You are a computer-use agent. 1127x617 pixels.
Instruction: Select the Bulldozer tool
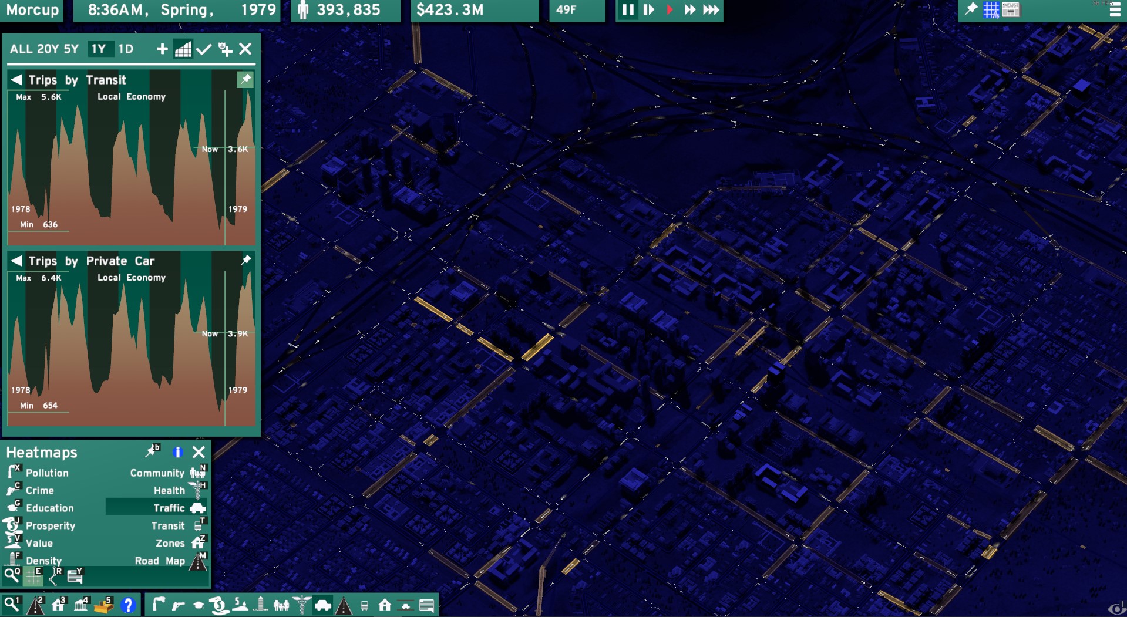click(x=104, y=604)
